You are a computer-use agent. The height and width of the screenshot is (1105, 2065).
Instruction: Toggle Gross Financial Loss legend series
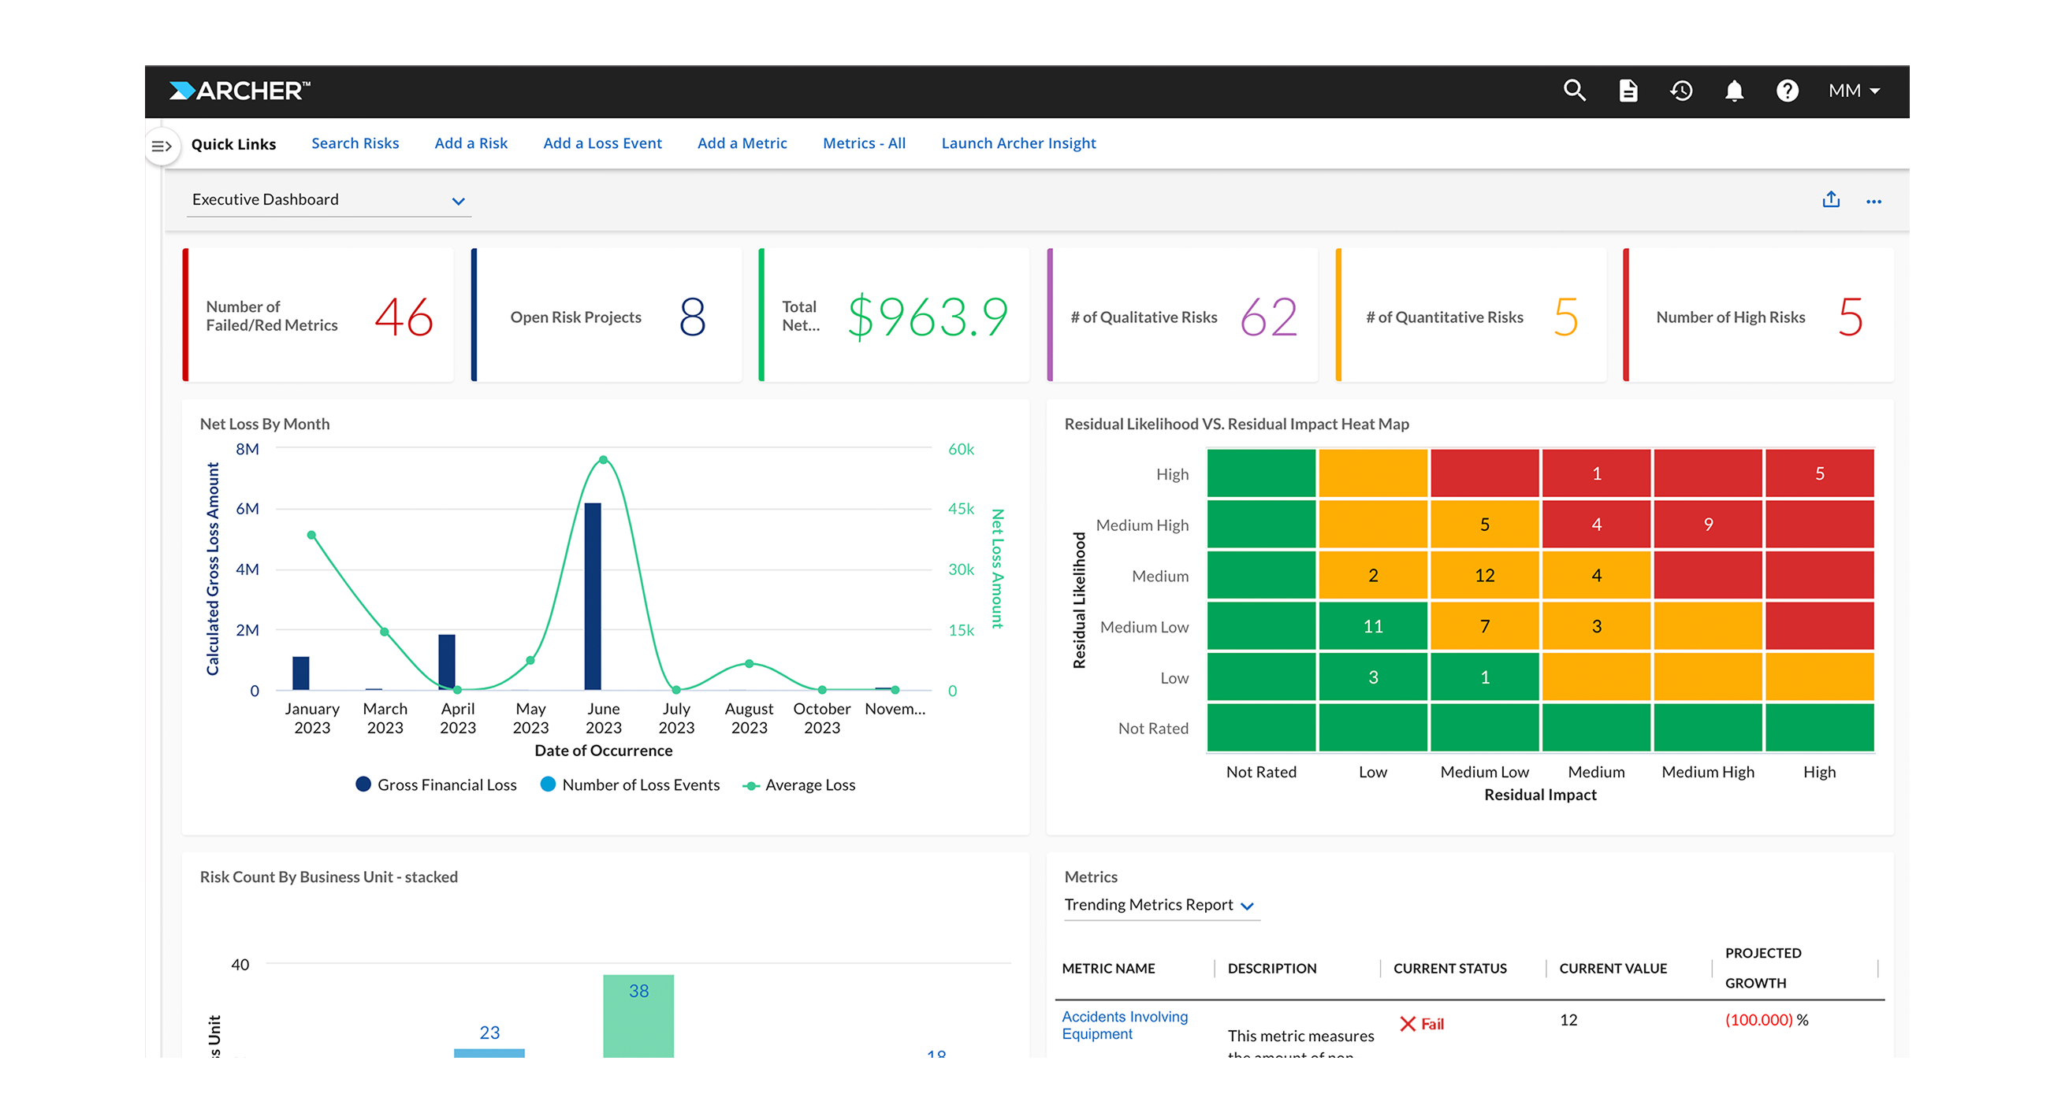(x=436, y=784)
